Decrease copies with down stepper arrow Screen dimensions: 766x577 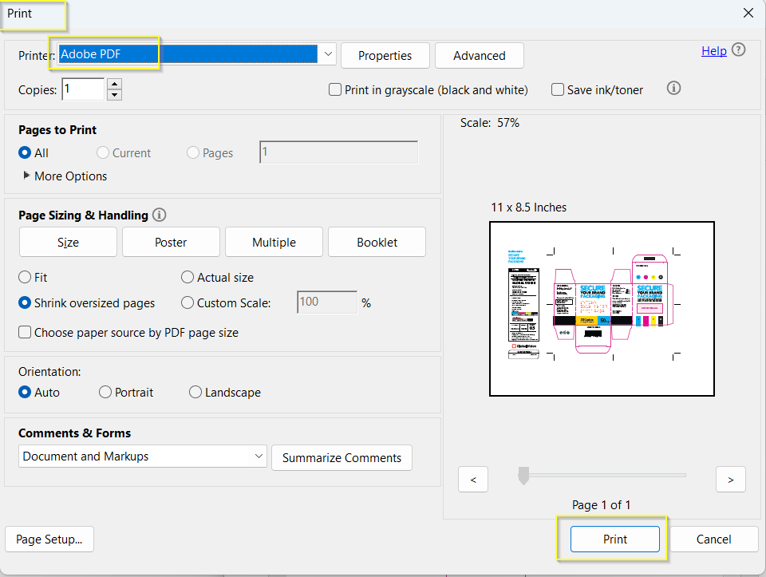click(x=114, y=95)
